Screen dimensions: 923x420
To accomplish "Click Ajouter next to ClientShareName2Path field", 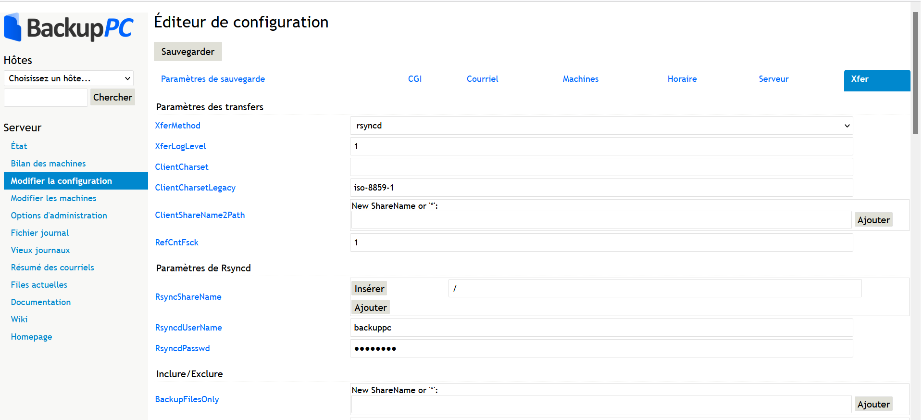I will [873, 220].
